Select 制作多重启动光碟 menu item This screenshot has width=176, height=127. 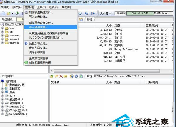[51, 63]
